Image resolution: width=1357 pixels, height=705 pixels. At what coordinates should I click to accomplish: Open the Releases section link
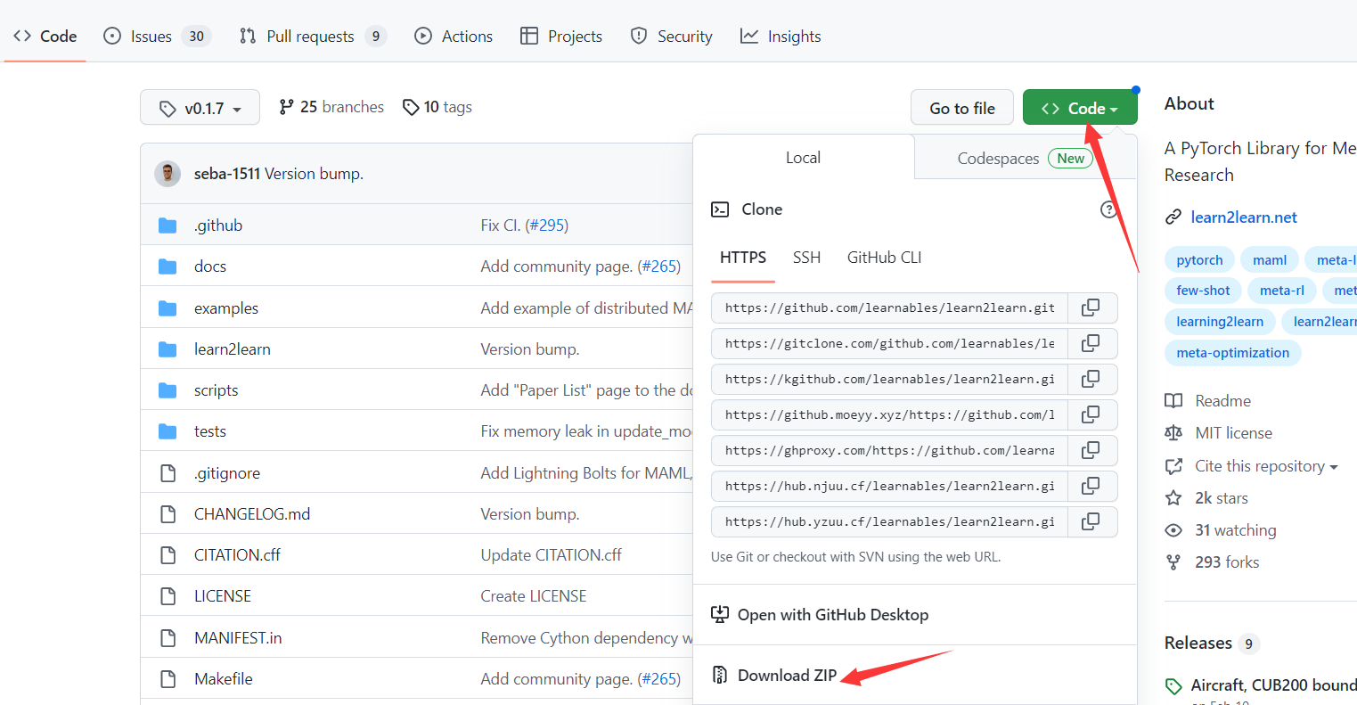1198,643
